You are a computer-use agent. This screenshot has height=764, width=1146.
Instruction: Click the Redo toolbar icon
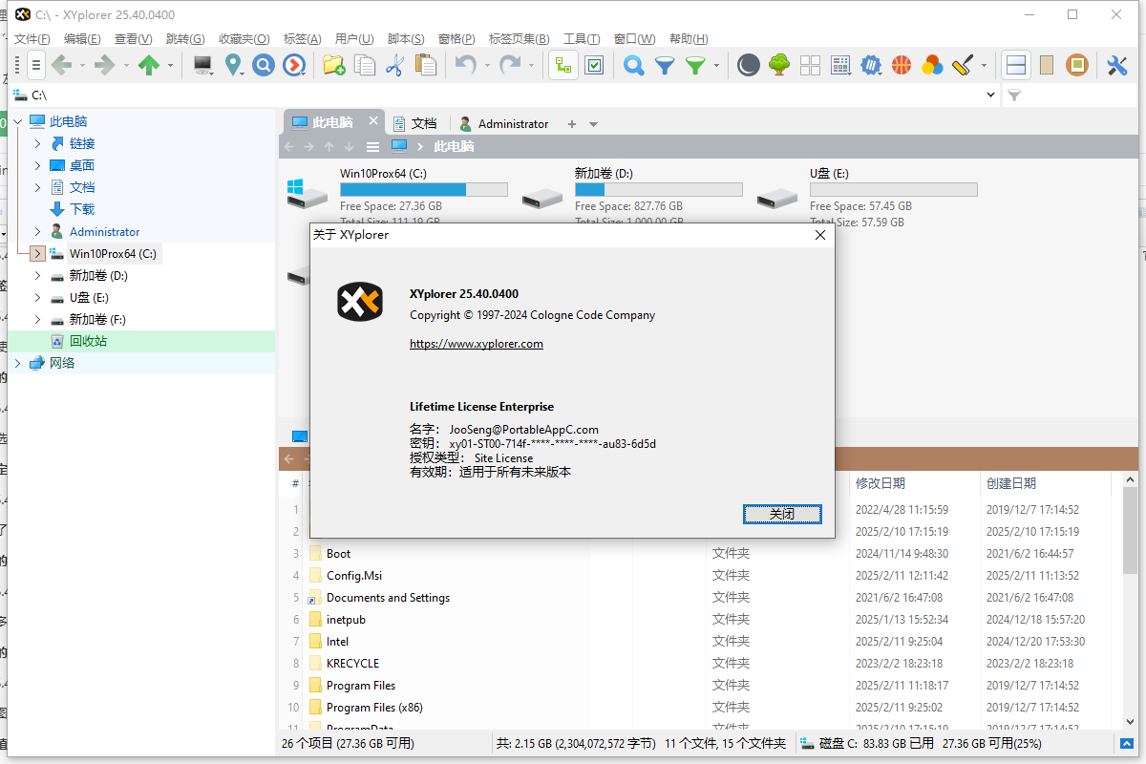511,65
